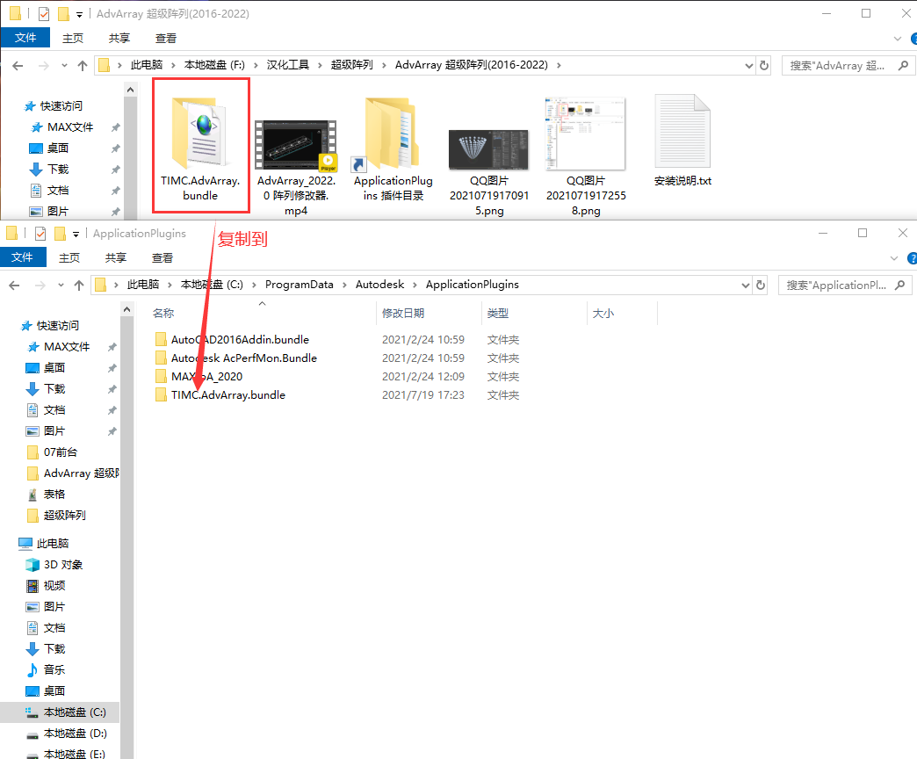This screenshot has height=759, width=917.
Task: Open recent locations dropdown in the AdvArray window
Action: 64,66
